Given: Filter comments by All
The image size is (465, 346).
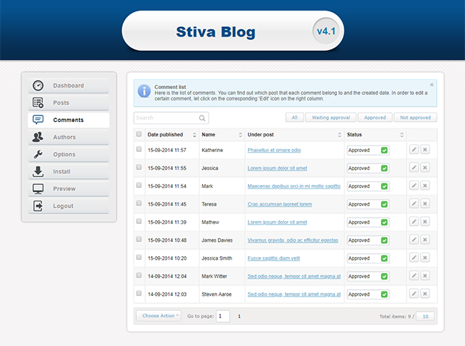Looking at the screenshot, I should pos(294,118).
